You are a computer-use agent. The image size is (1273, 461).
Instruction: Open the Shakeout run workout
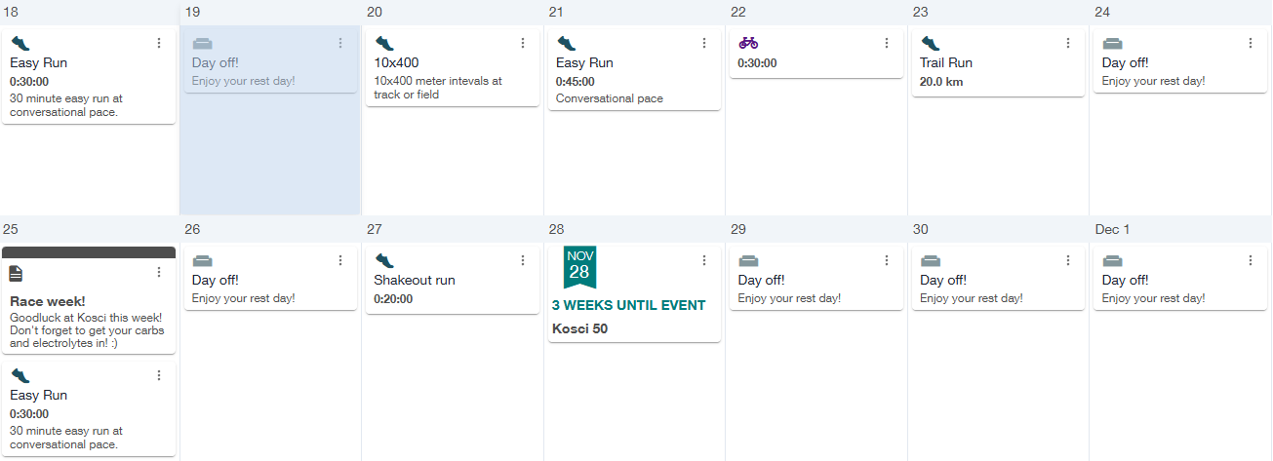453,278
